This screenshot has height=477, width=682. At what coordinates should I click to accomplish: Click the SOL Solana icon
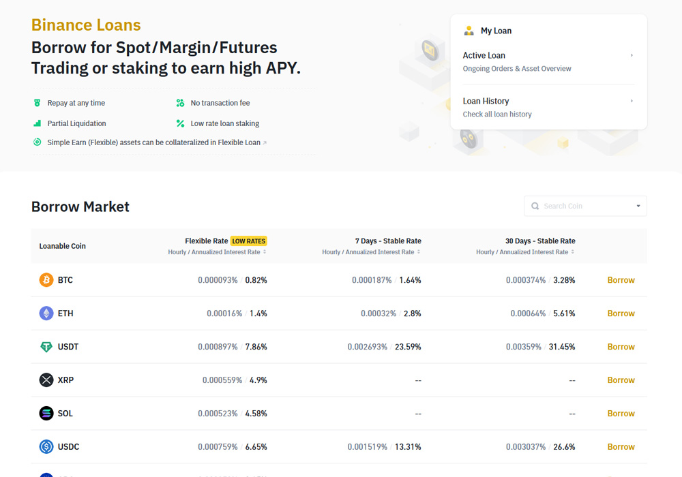[45, 413]
